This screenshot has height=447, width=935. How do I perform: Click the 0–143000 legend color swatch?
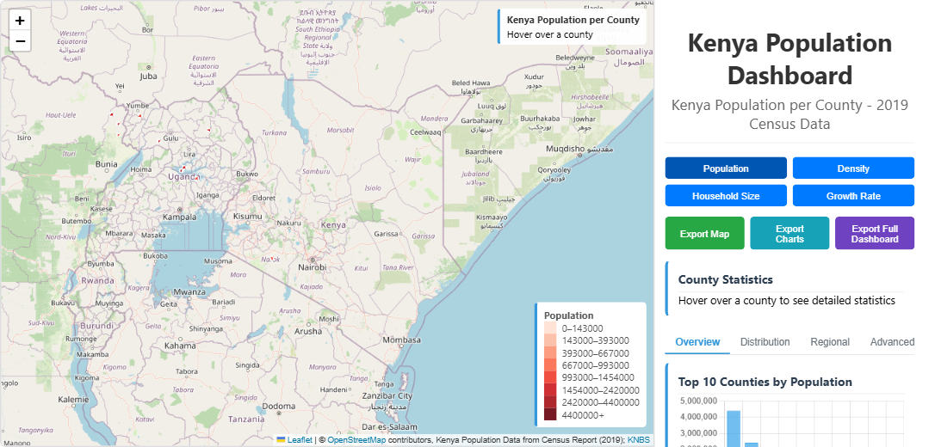(x=550, y=328)
